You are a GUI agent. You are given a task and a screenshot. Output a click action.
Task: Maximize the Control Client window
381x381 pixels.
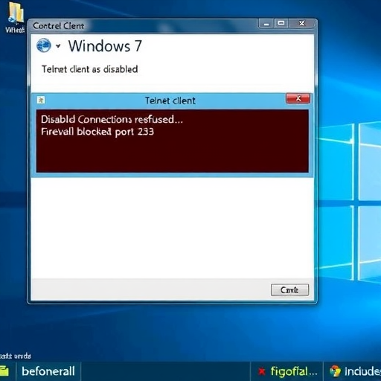pyautogui.click(x=281, y=24)
